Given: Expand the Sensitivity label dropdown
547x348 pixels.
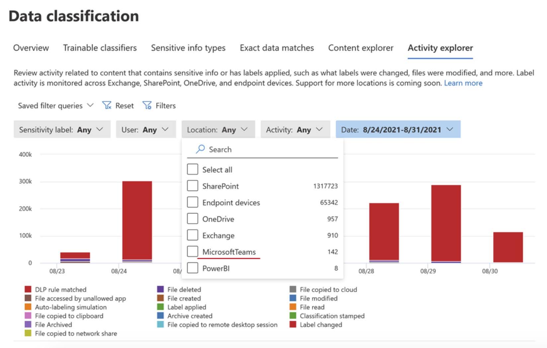Looking at the screenshot, I should point(62,130).
